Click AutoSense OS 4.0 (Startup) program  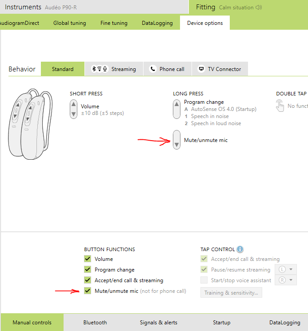pos(224,109)
